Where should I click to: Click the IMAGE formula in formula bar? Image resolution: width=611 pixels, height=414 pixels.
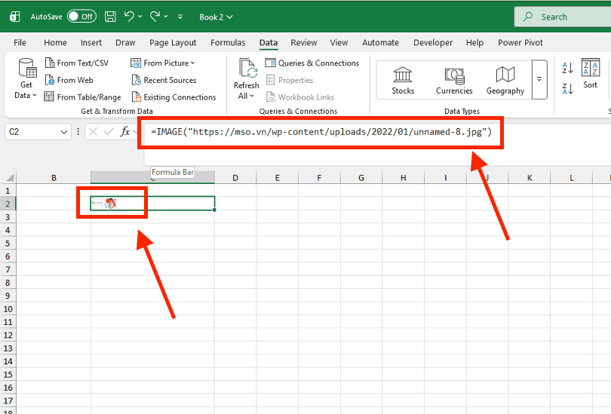pos(321,132)
